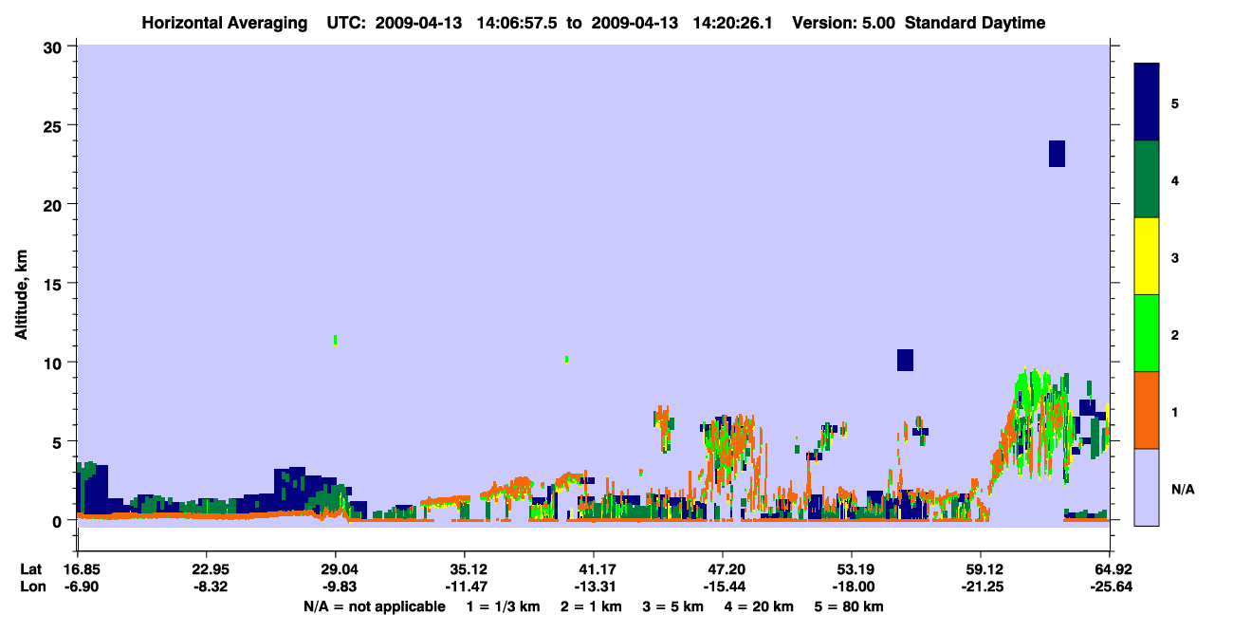Click 'N/A = not applicable' legend text

[x=374, y=606]
